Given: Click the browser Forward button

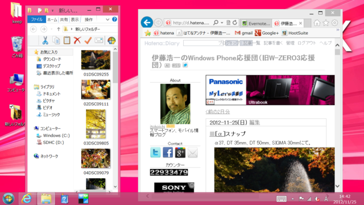Looking at the screenshot, I should coord(158,23).
